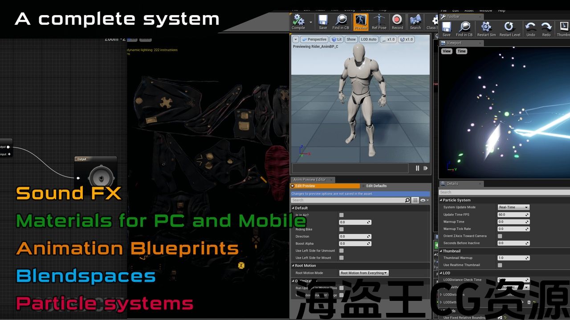
Task: Click the Restart Level icon
Action: (x=509, y=28)
